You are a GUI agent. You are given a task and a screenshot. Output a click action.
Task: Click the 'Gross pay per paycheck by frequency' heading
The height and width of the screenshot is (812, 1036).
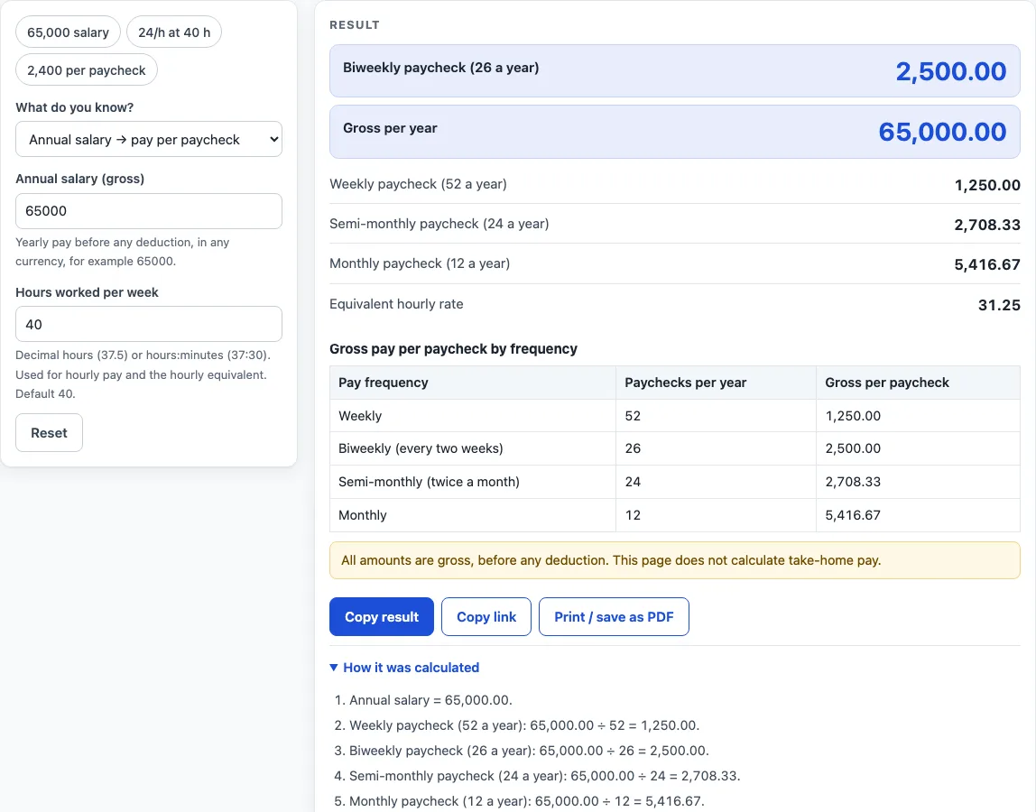point(453,349)
